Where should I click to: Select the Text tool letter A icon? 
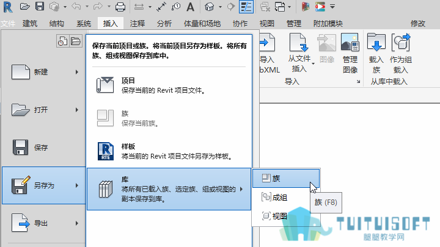190,7
